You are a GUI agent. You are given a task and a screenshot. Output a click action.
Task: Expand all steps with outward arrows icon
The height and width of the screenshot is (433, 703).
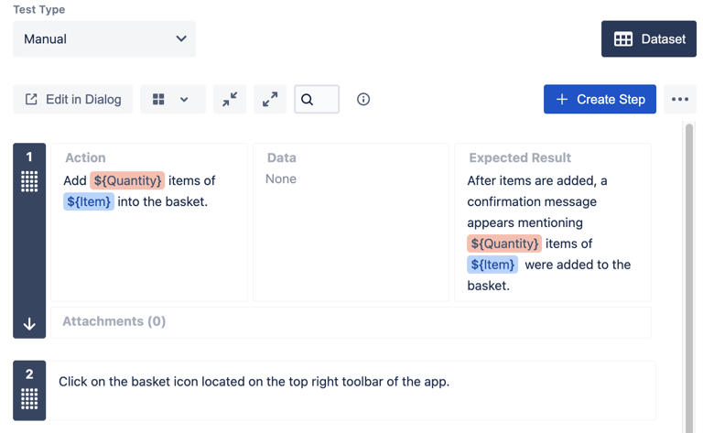[x=270, y=99]
